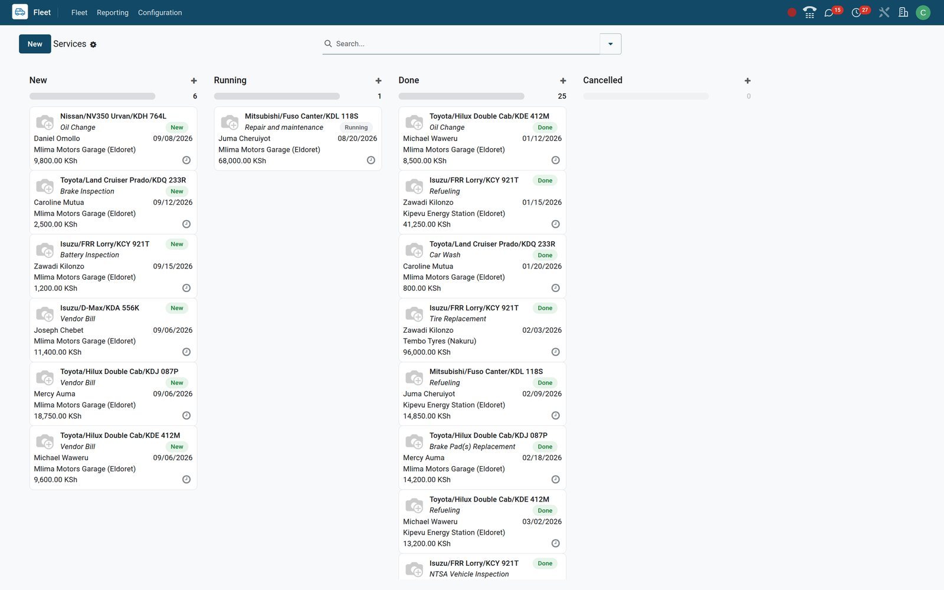Viewport: 944px width, 590px height.
Task: Click the date 08/20/2026
Action: 358,139
